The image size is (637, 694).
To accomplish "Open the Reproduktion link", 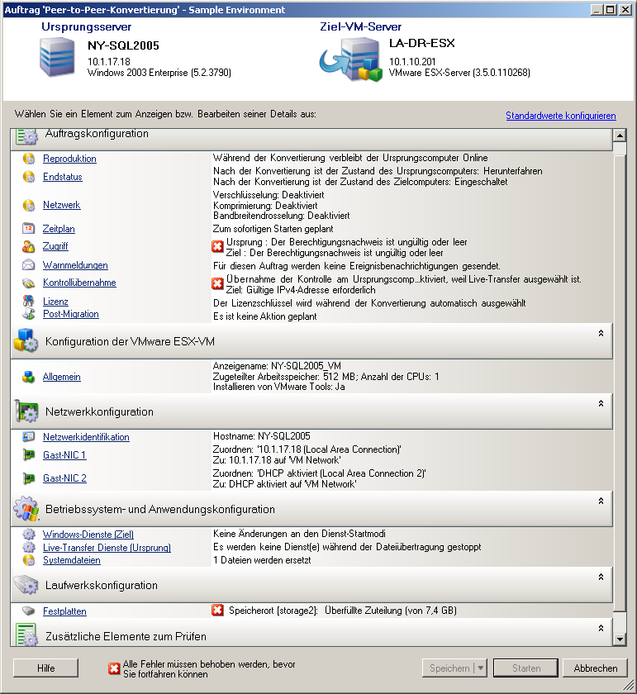I will 69,159.
